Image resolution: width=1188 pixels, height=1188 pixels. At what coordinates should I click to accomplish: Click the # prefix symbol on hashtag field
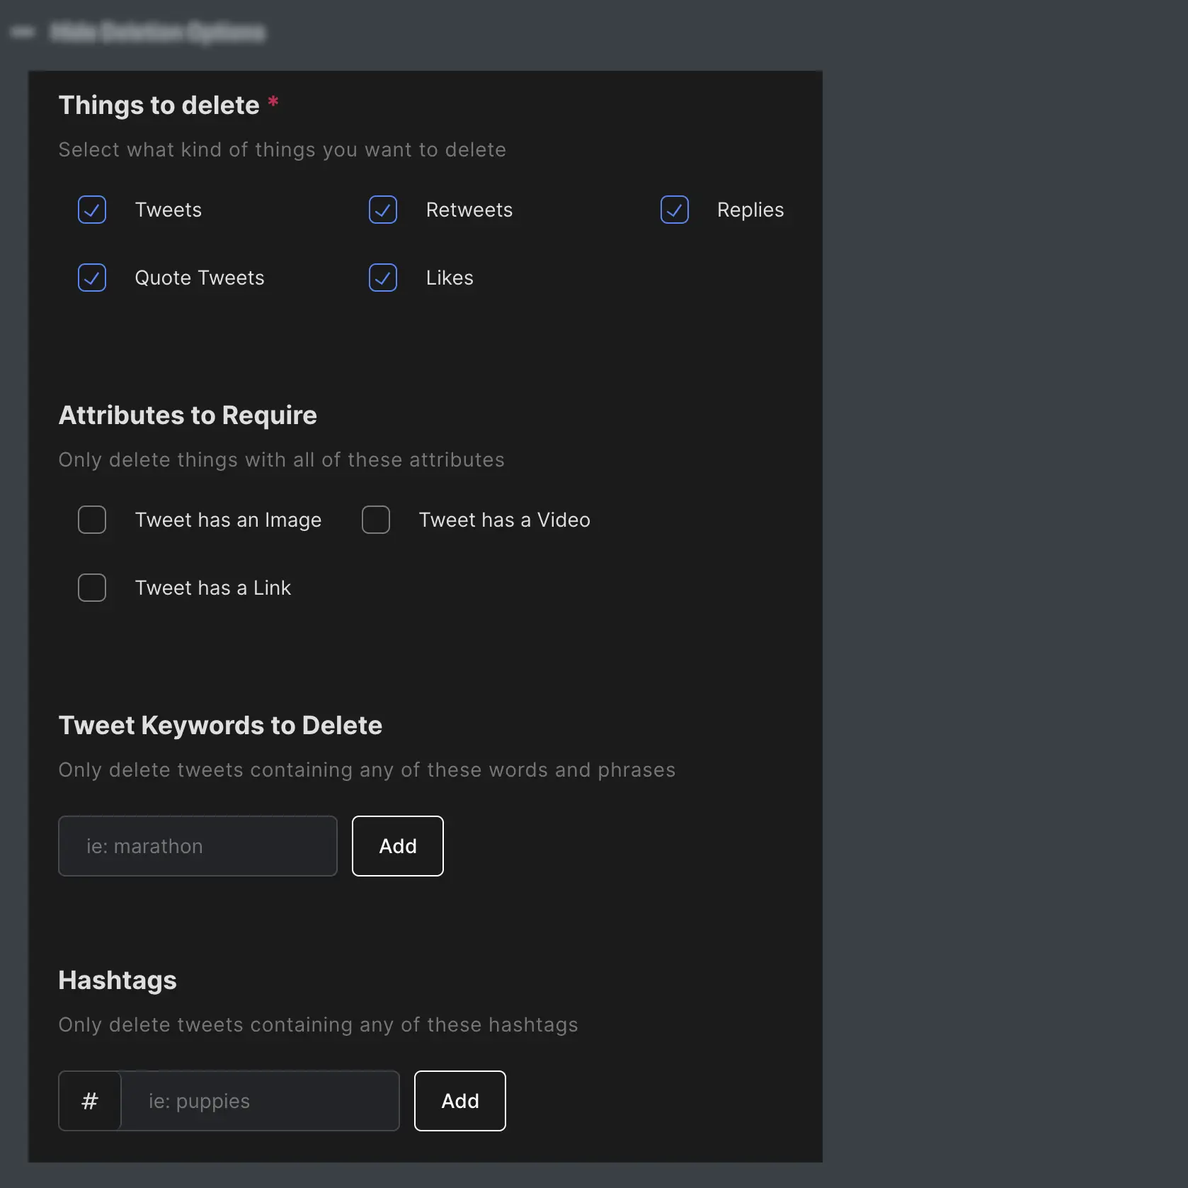click(90, 1101)
